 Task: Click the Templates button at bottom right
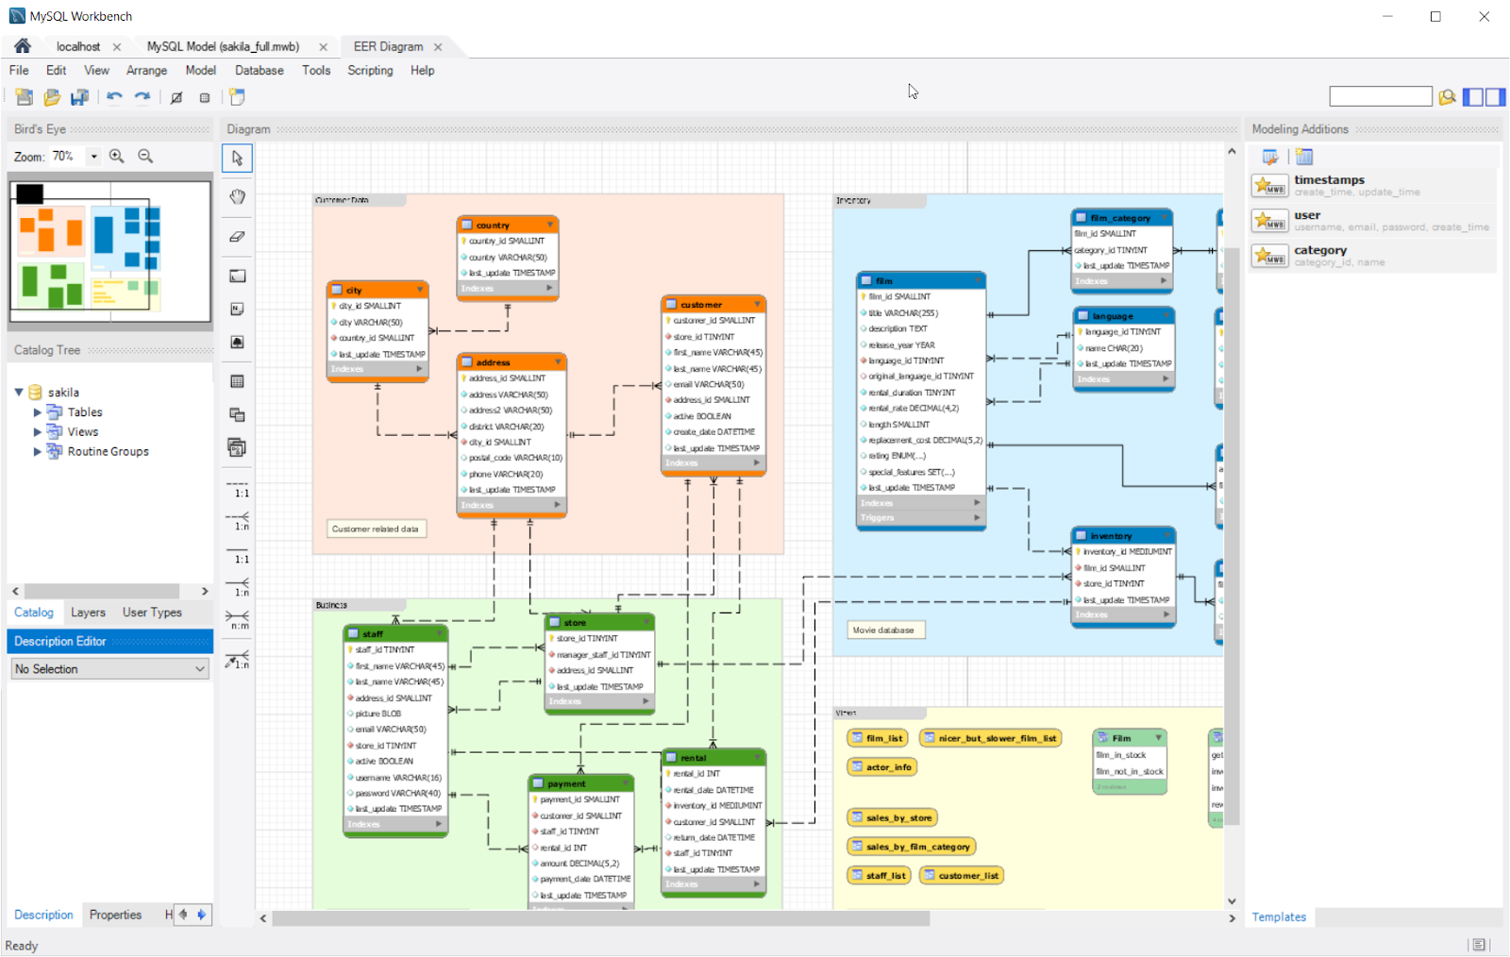tap(1279, 916)
